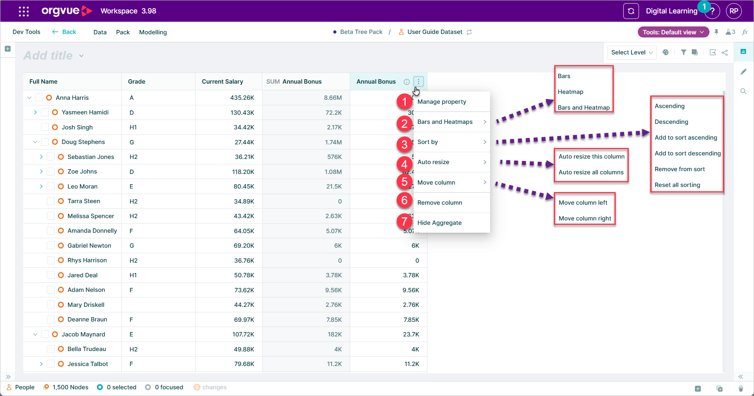Open the help question mark icon
This screenshot has width=754, height=396.
click(712, 11)
